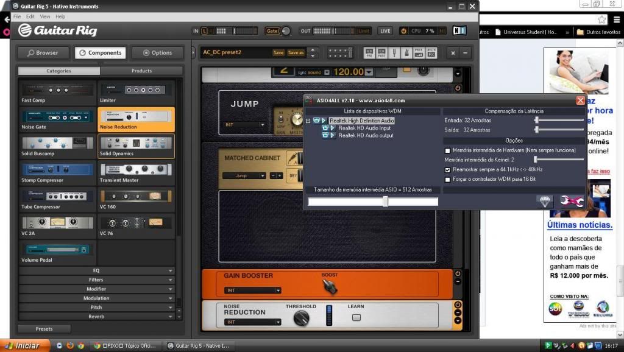Toggle the input Gate button
The height and width of the screenshot is (352, 624).
point(272,31)
